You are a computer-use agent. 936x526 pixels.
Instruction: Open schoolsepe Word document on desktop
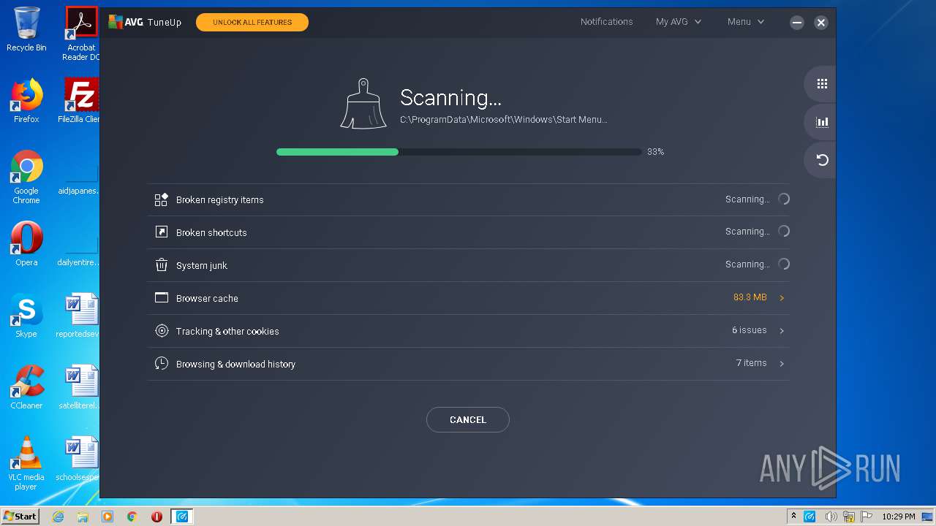point(78,459)
